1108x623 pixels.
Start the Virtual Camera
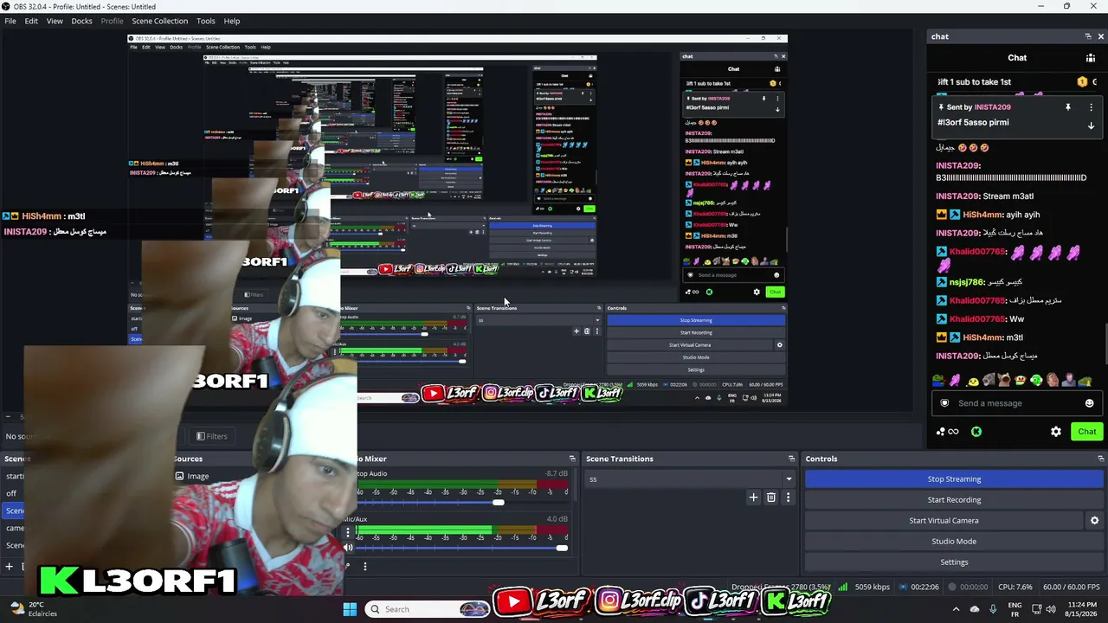click(x=944, y=521)
